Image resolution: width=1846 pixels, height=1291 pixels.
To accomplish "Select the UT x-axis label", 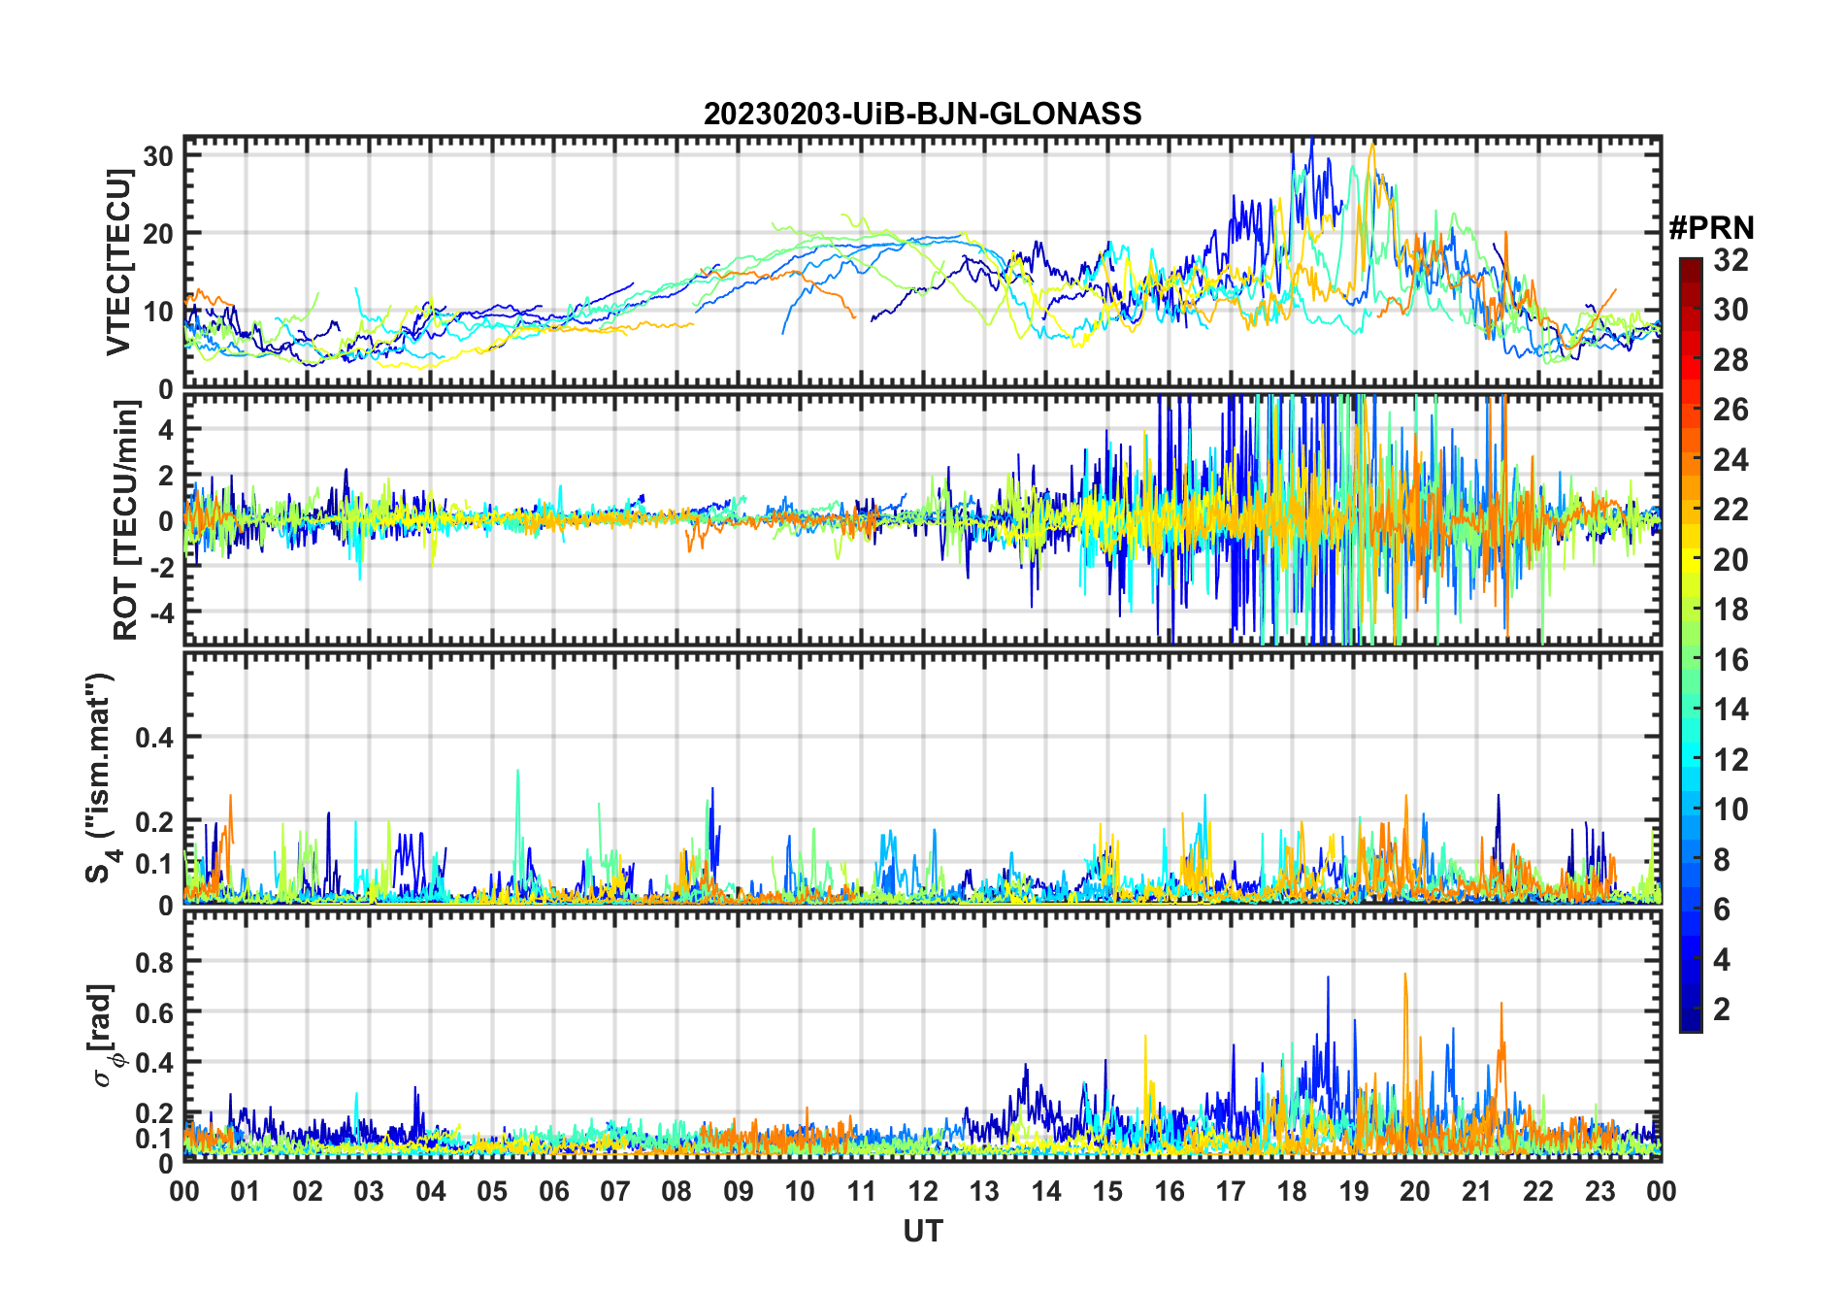I will pos(922,1232).
